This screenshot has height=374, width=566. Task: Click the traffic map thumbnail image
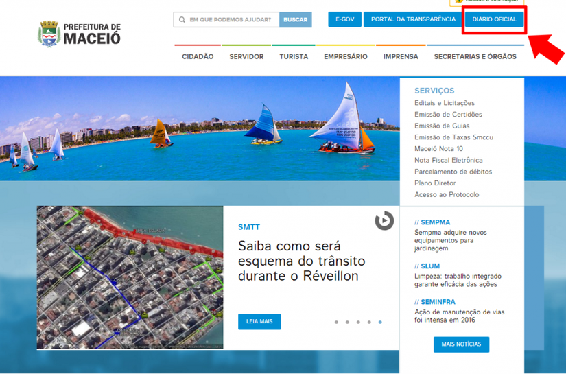tap(130, 277)
